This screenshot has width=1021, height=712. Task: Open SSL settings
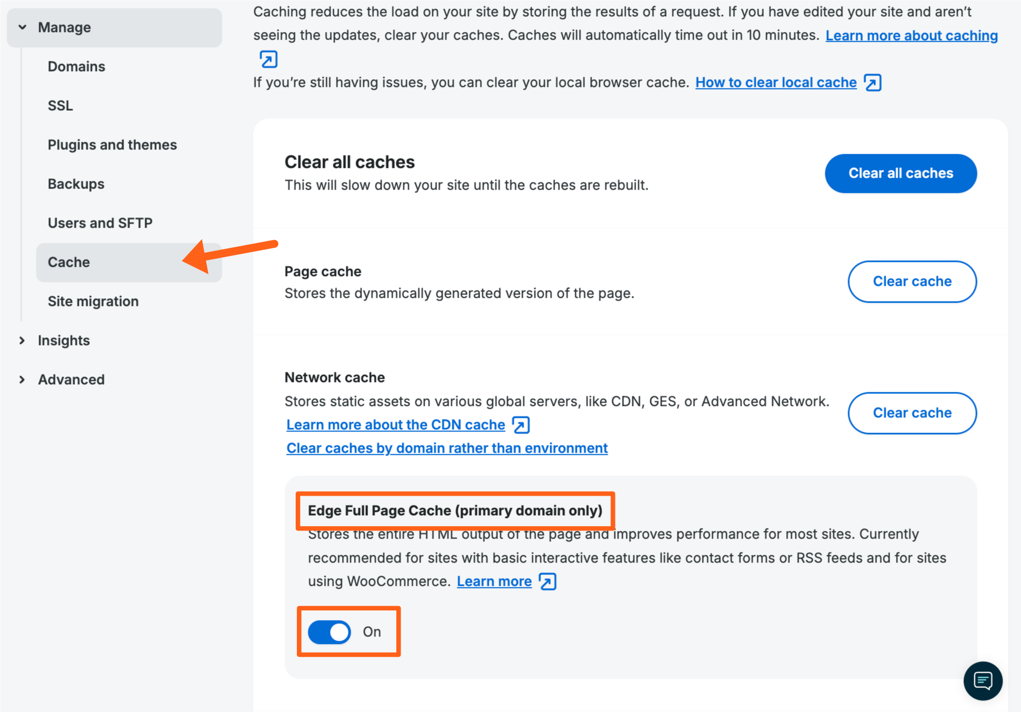pos(60,105)
